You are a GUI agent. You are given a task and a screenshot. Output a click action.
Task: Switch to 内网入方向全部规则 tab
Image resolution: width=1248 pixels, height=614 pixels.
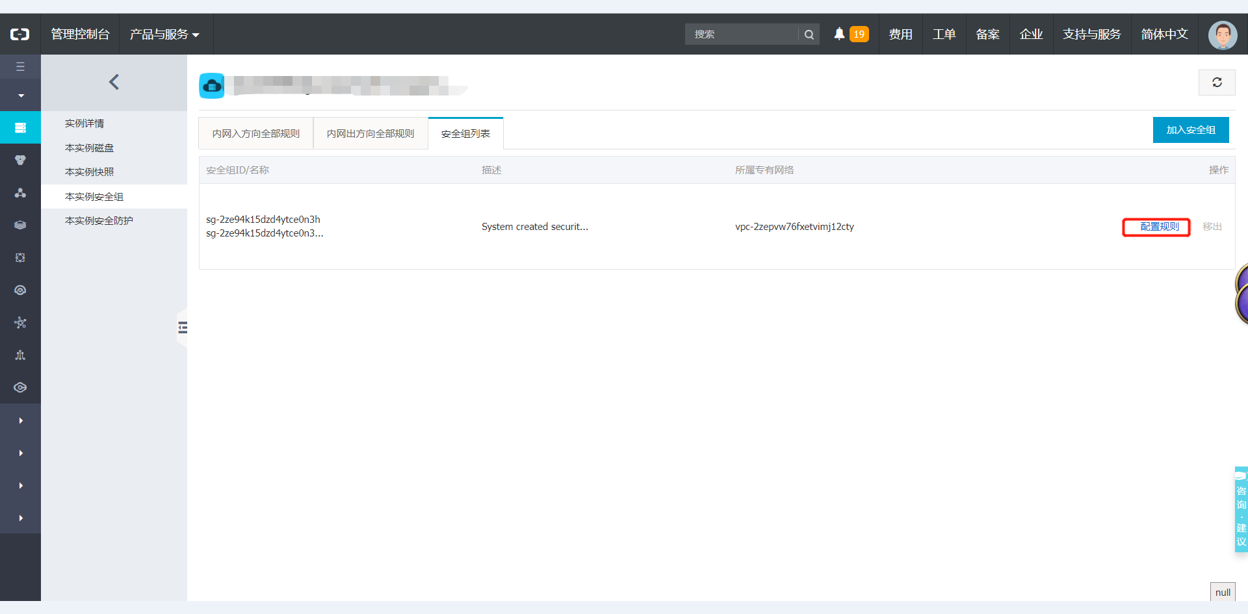pyautogui.click(x=256, y=133)
